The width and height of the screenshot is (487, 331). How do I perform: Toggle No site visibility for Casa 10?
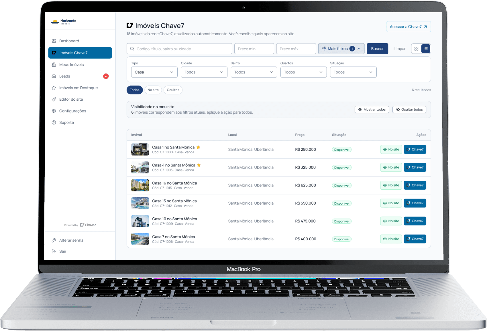(x=391, y=221)
